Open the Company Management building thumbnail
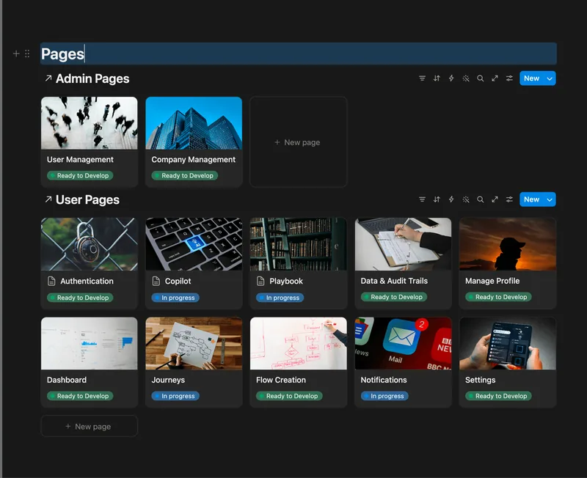 point(194,123)
